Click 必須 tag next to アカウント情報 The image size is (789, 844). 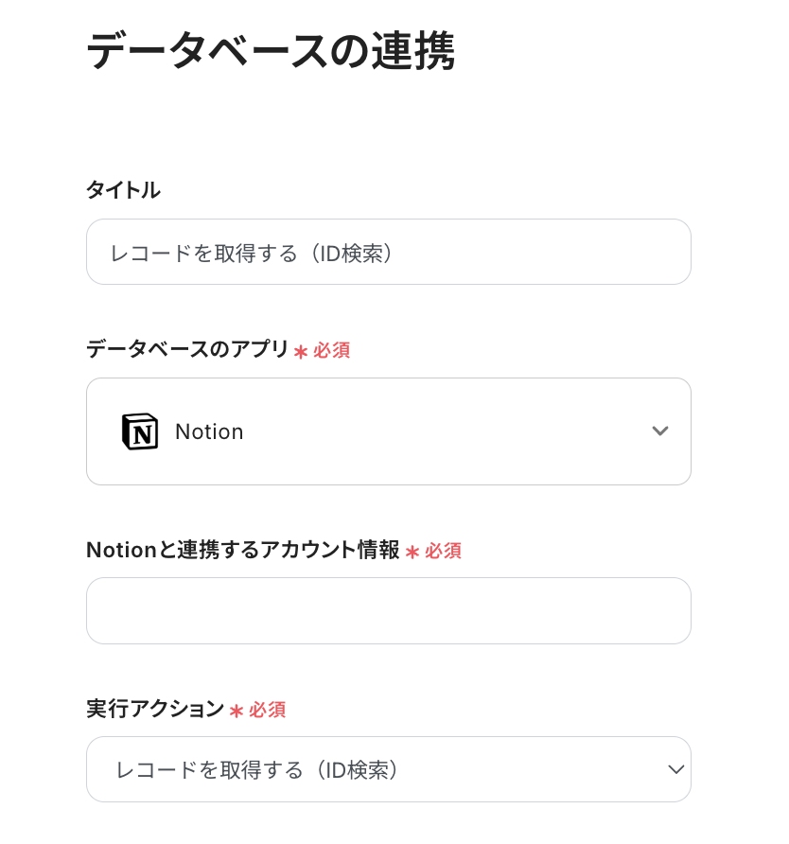pos(444,551)
